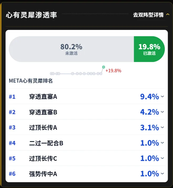The height and width of the screenshot is (188, 173).
Task: Select the green 19.8% 已激活 segment
Action: (149, 49)
